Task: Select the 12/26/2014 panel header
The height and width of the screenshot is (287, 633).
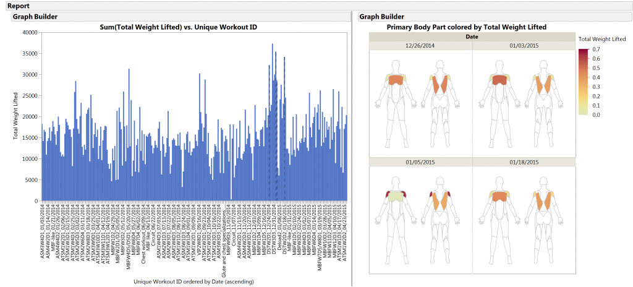Action: coord(420,45)
